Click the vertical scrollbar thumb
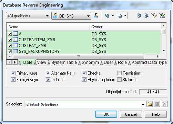173x124 pixels. tap(164, 31)
